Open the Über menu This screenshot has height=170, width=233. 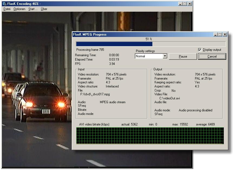44,9
